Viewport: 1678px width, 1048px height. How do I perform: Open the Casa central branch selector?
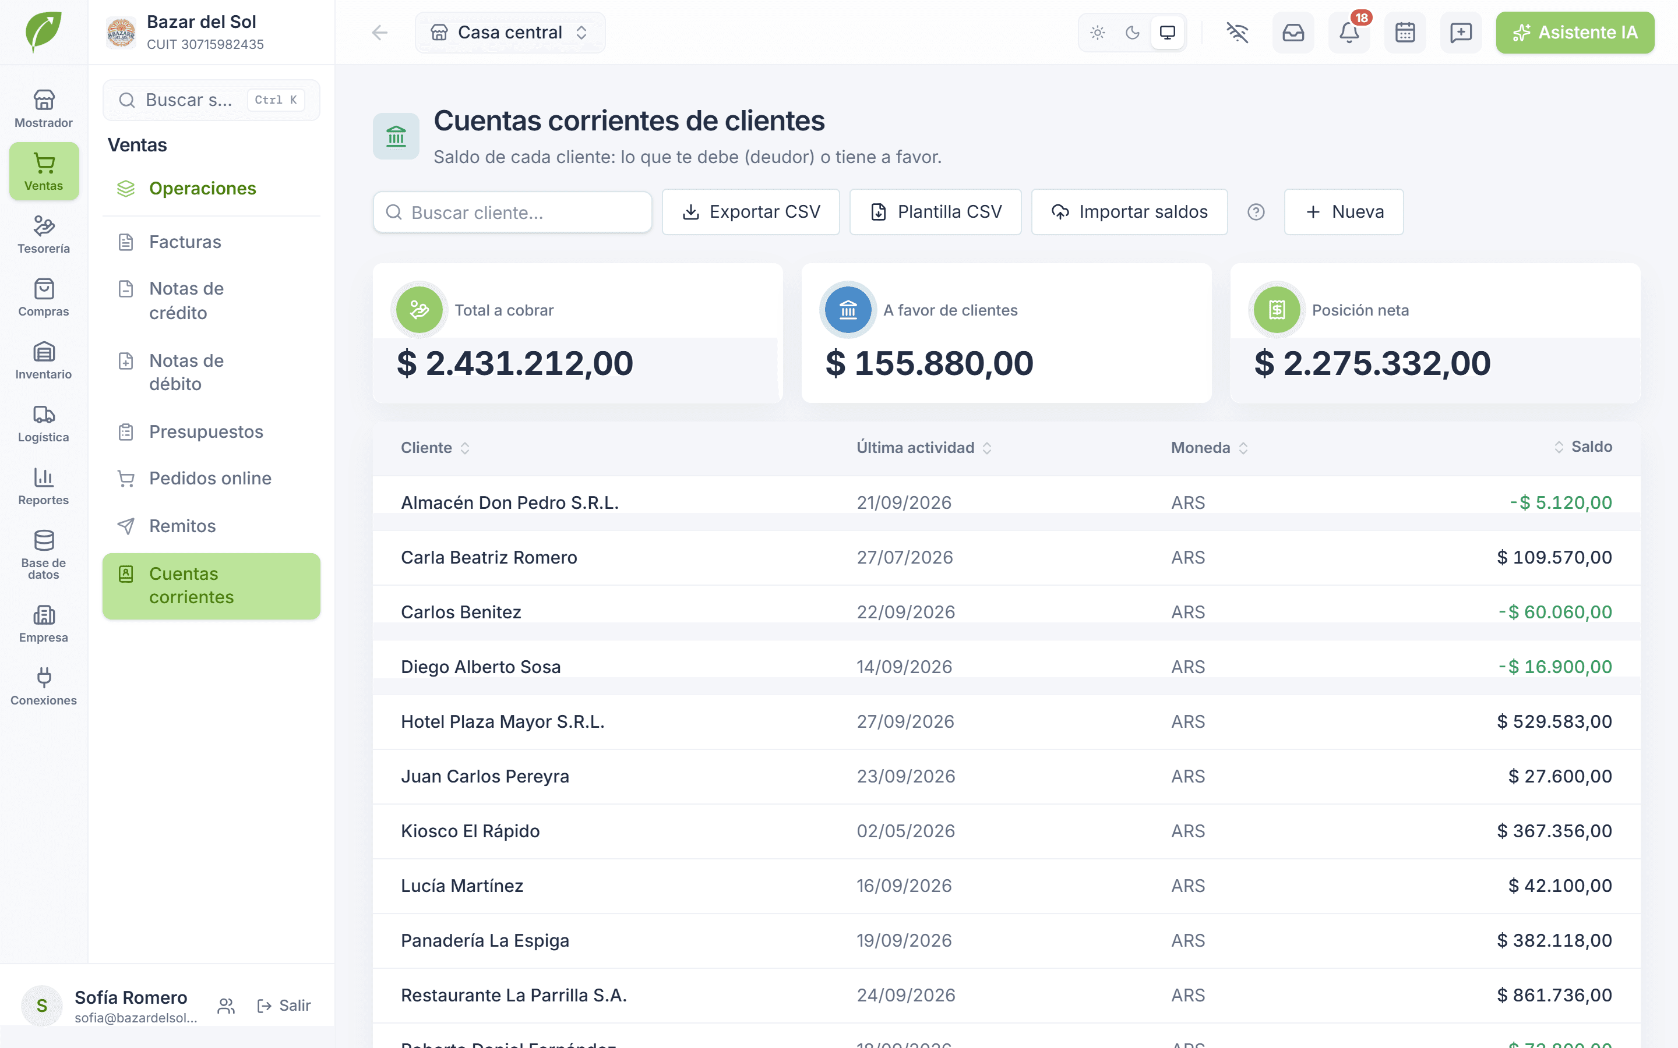click(x=510, y=33)
